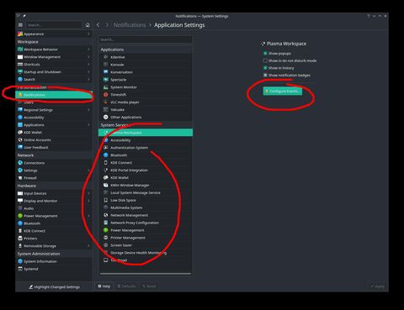404x310 pixels.
Task: Click the horizontal scrollbar under application list
Action: [x=146, y=274]
